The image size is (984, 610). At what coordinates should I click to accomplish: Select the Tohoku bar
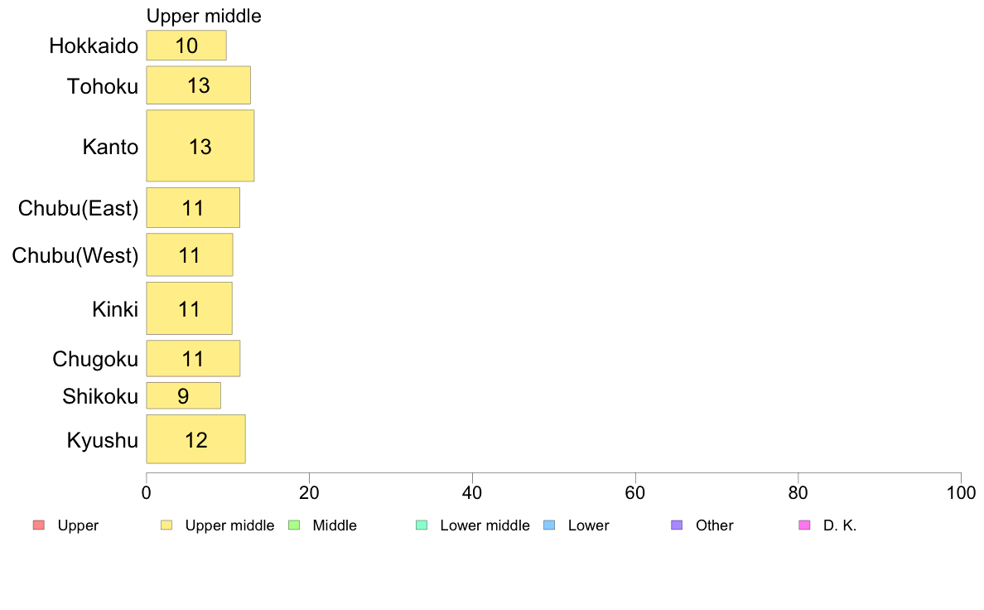198,85
